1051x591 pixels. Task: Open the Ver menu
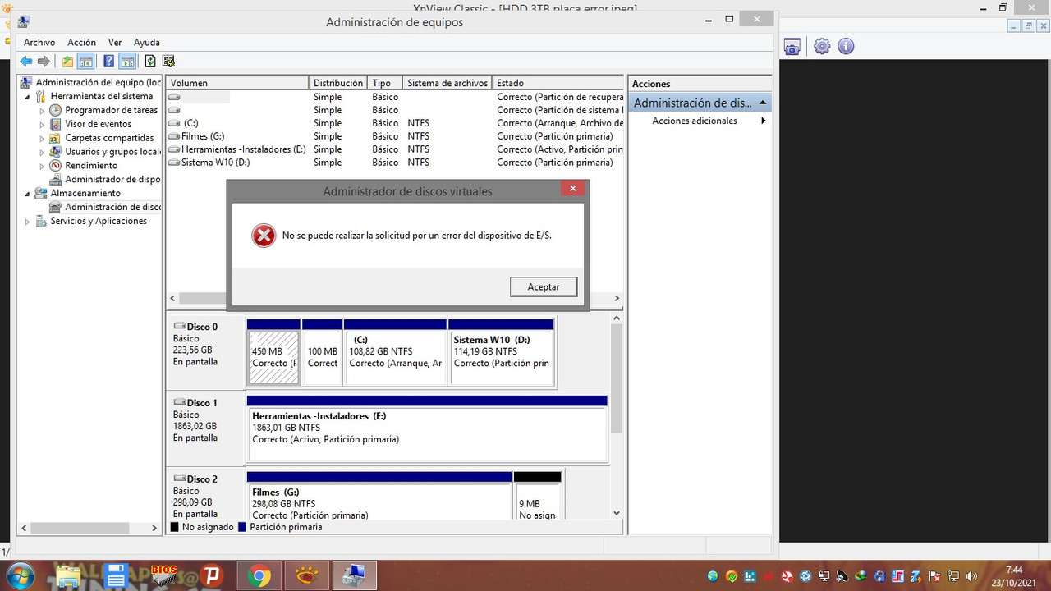115,42
